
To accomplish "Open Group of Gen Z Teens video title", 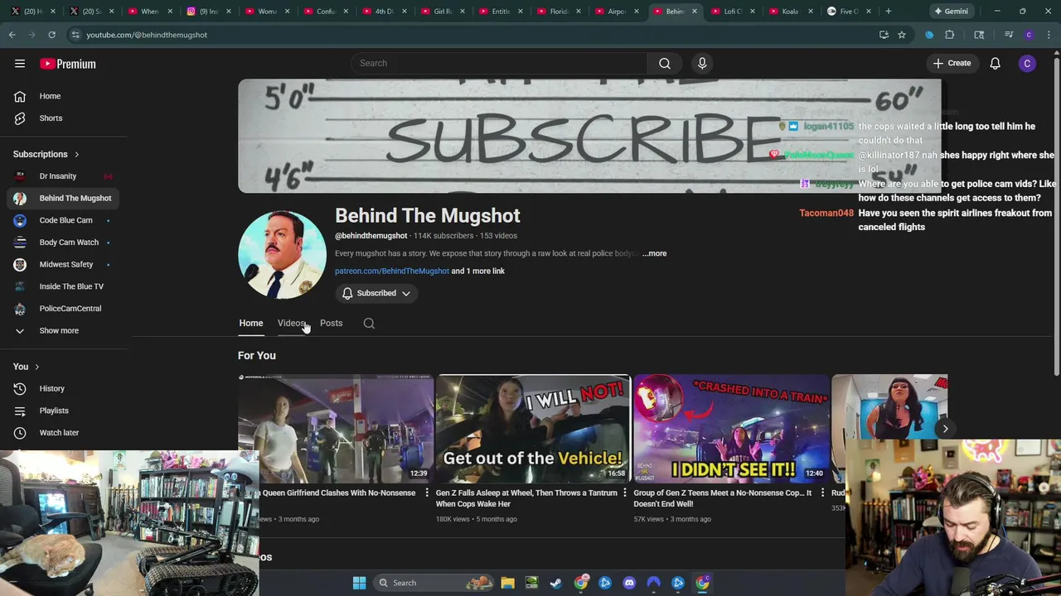I will point(723,498).
